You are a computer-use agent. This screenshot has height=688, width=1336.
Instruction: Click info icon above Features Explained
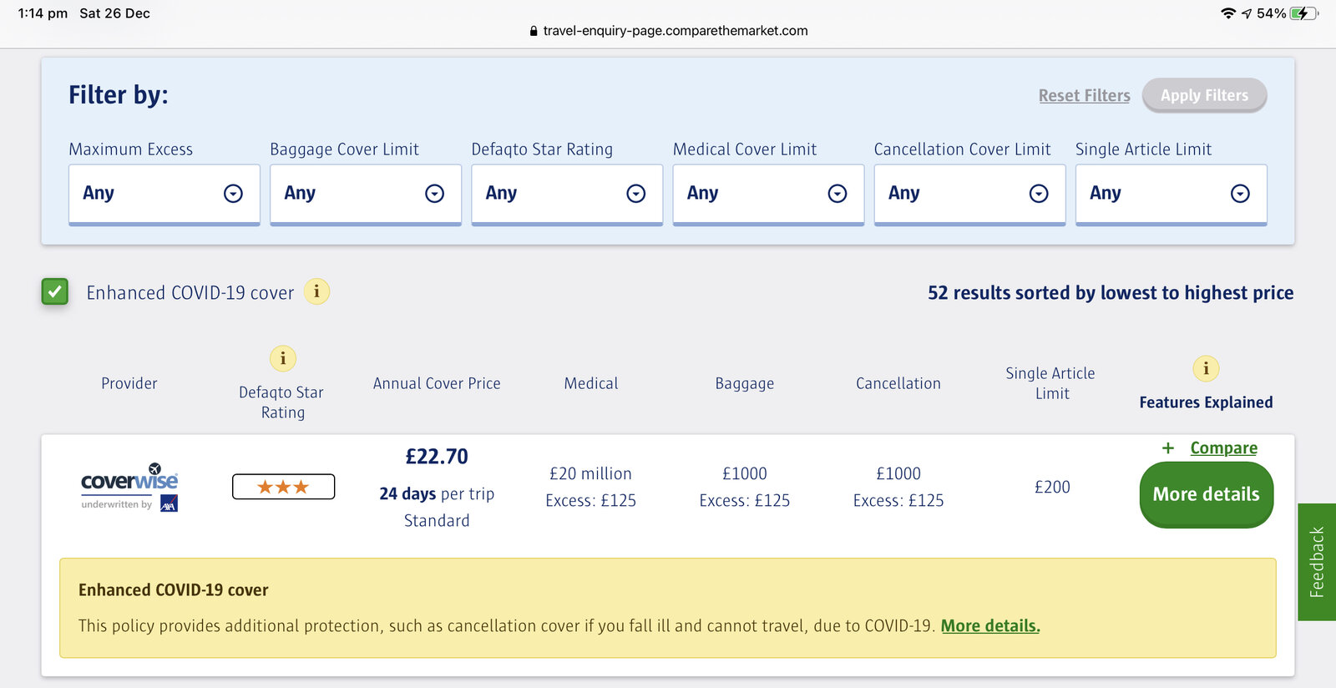click(x=1206, y=368)
